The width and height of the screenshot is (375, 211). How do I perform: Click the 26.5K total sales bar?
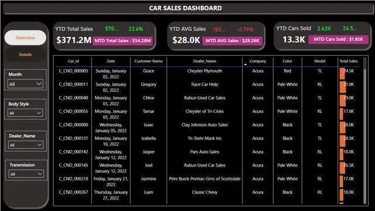pos(342,168)
